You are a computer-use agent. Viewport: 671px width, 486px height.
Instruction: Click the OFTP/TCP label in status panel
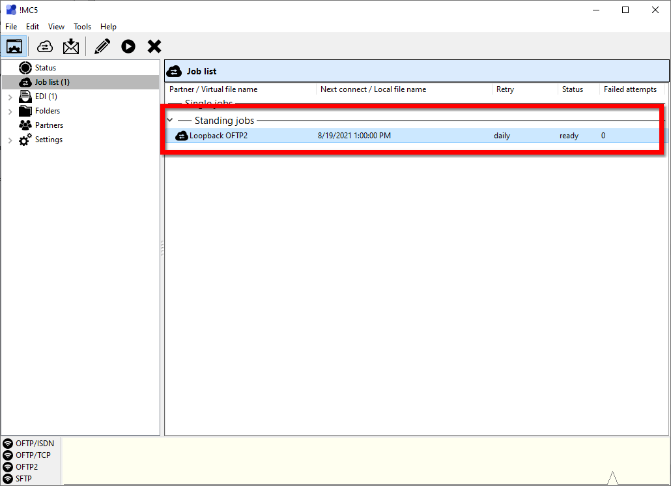tap(33, 455)
